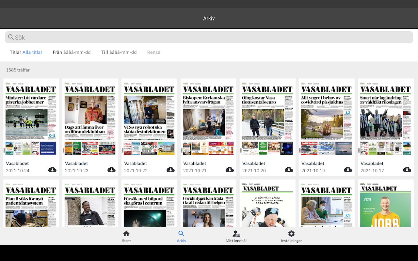Set the Till end date
Screen dimensions: 418x261
119,52
